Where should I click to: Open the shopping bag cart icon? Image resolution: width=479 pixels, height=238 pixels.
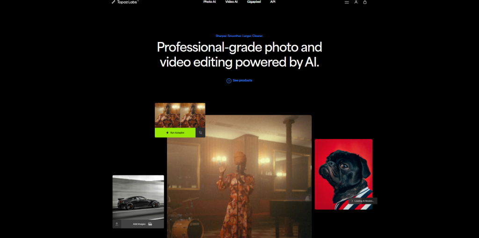365,2
